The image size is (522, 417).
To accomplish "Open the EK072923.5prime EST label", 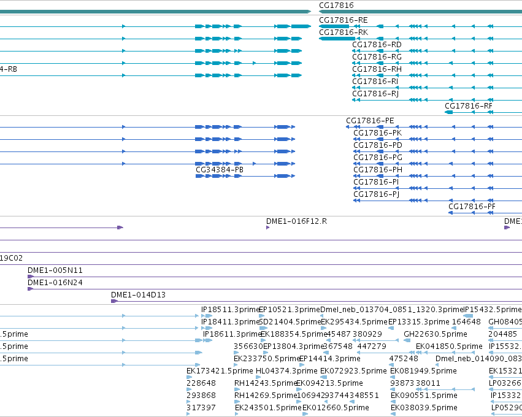I will coord(353,371).
